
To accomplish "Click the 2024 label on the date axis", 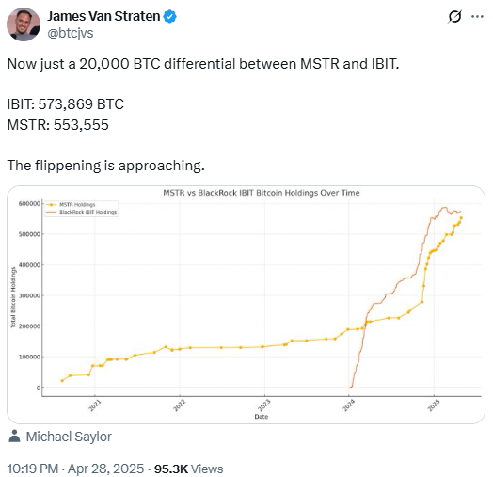I will (348, 405).
